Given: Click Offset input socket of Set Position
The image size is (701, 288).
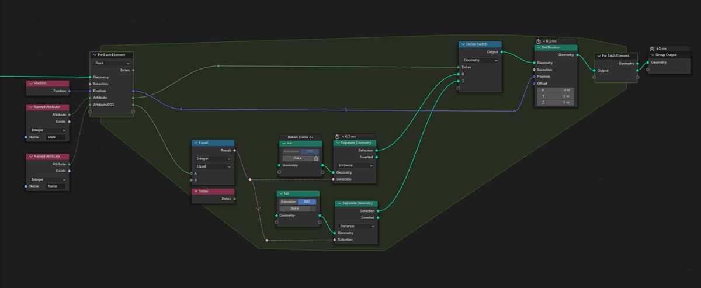Looking at the screenshot, I should (534, 83).
